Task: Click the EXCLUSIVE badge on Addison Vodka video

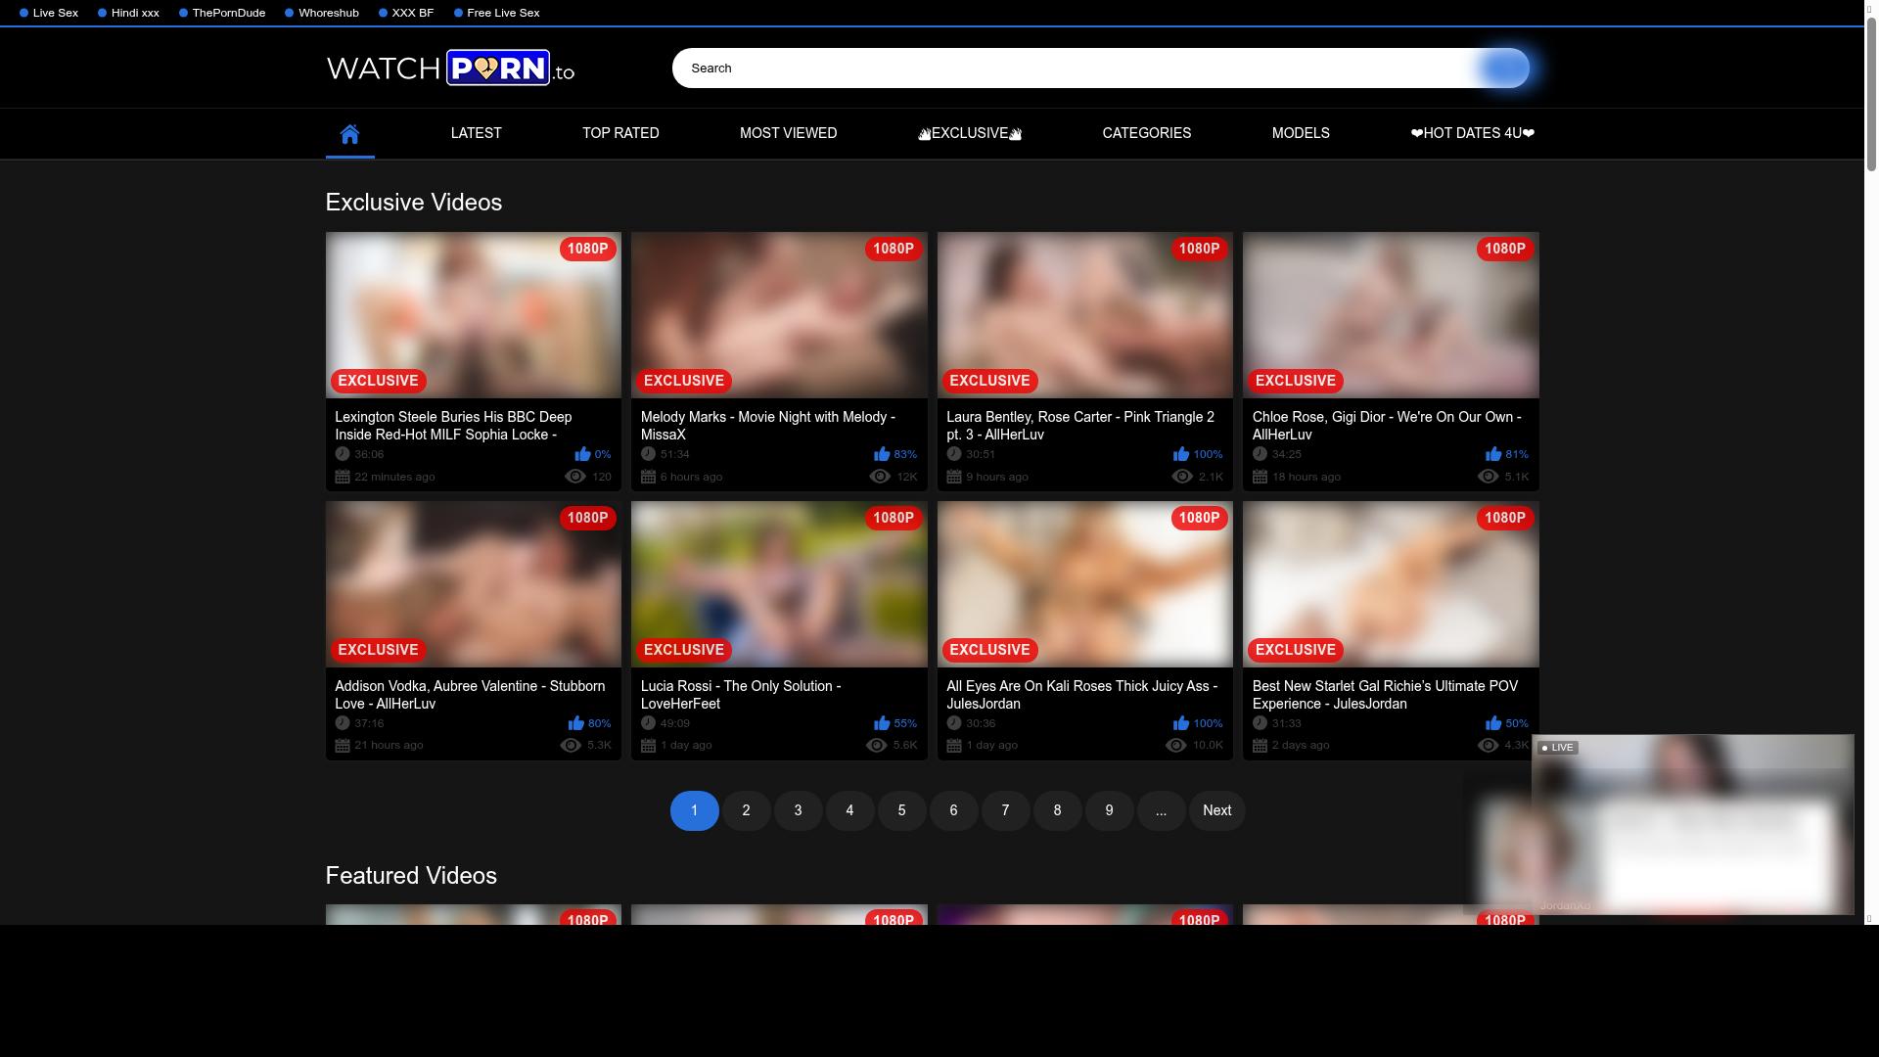Action: (378, 649)
